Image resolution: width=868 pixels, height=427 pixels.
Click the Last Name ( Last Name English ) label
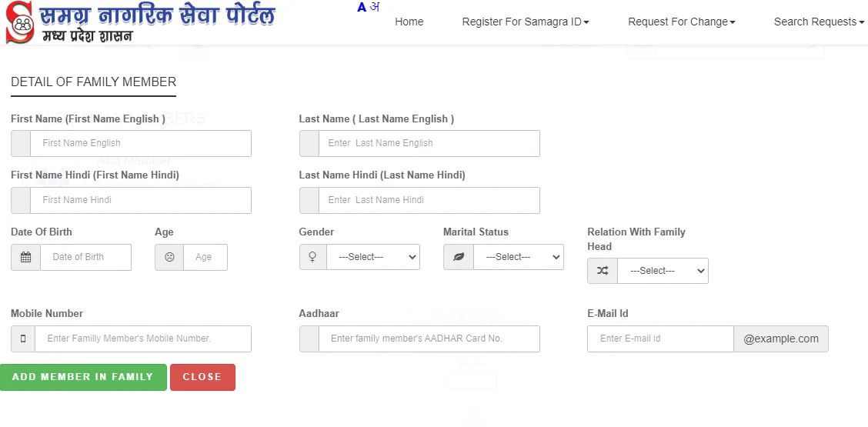(376, 119)
